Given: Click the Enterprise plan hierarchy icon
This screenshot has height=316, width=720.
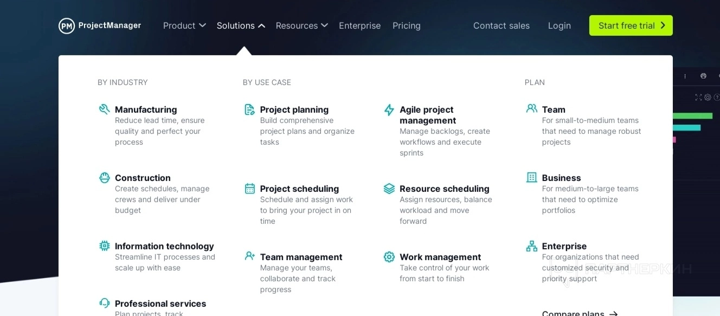Looking at the screenshot, I should click(532, 246).
